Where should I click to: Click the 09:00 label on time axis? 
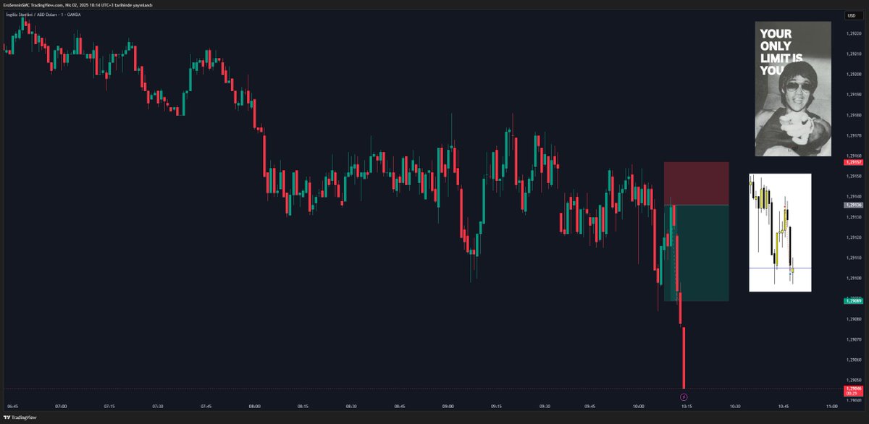(x=447, y=407)
